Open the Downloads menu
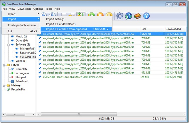189x123 pixels. [24, 9]
